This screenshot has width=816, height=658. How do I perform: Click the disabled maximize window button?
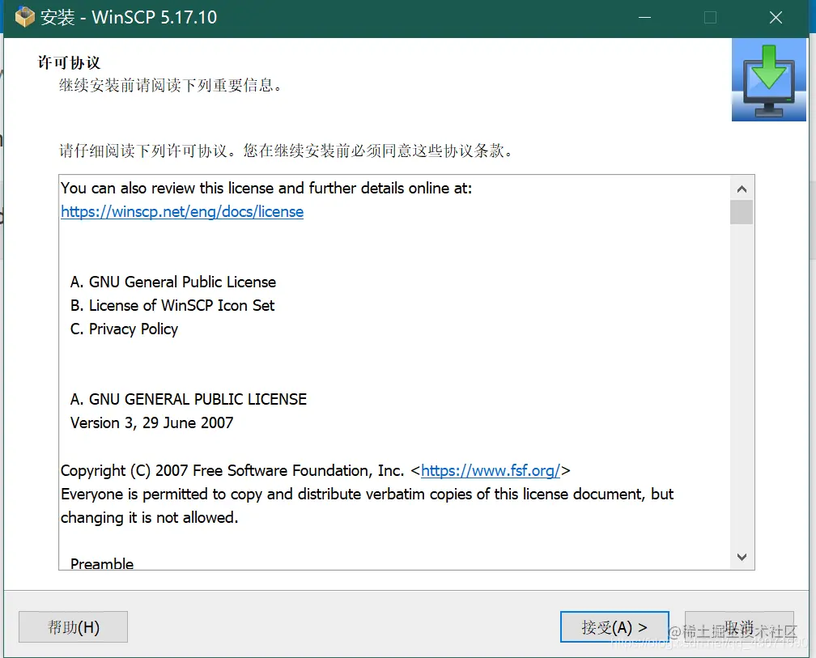click(711, 18)
